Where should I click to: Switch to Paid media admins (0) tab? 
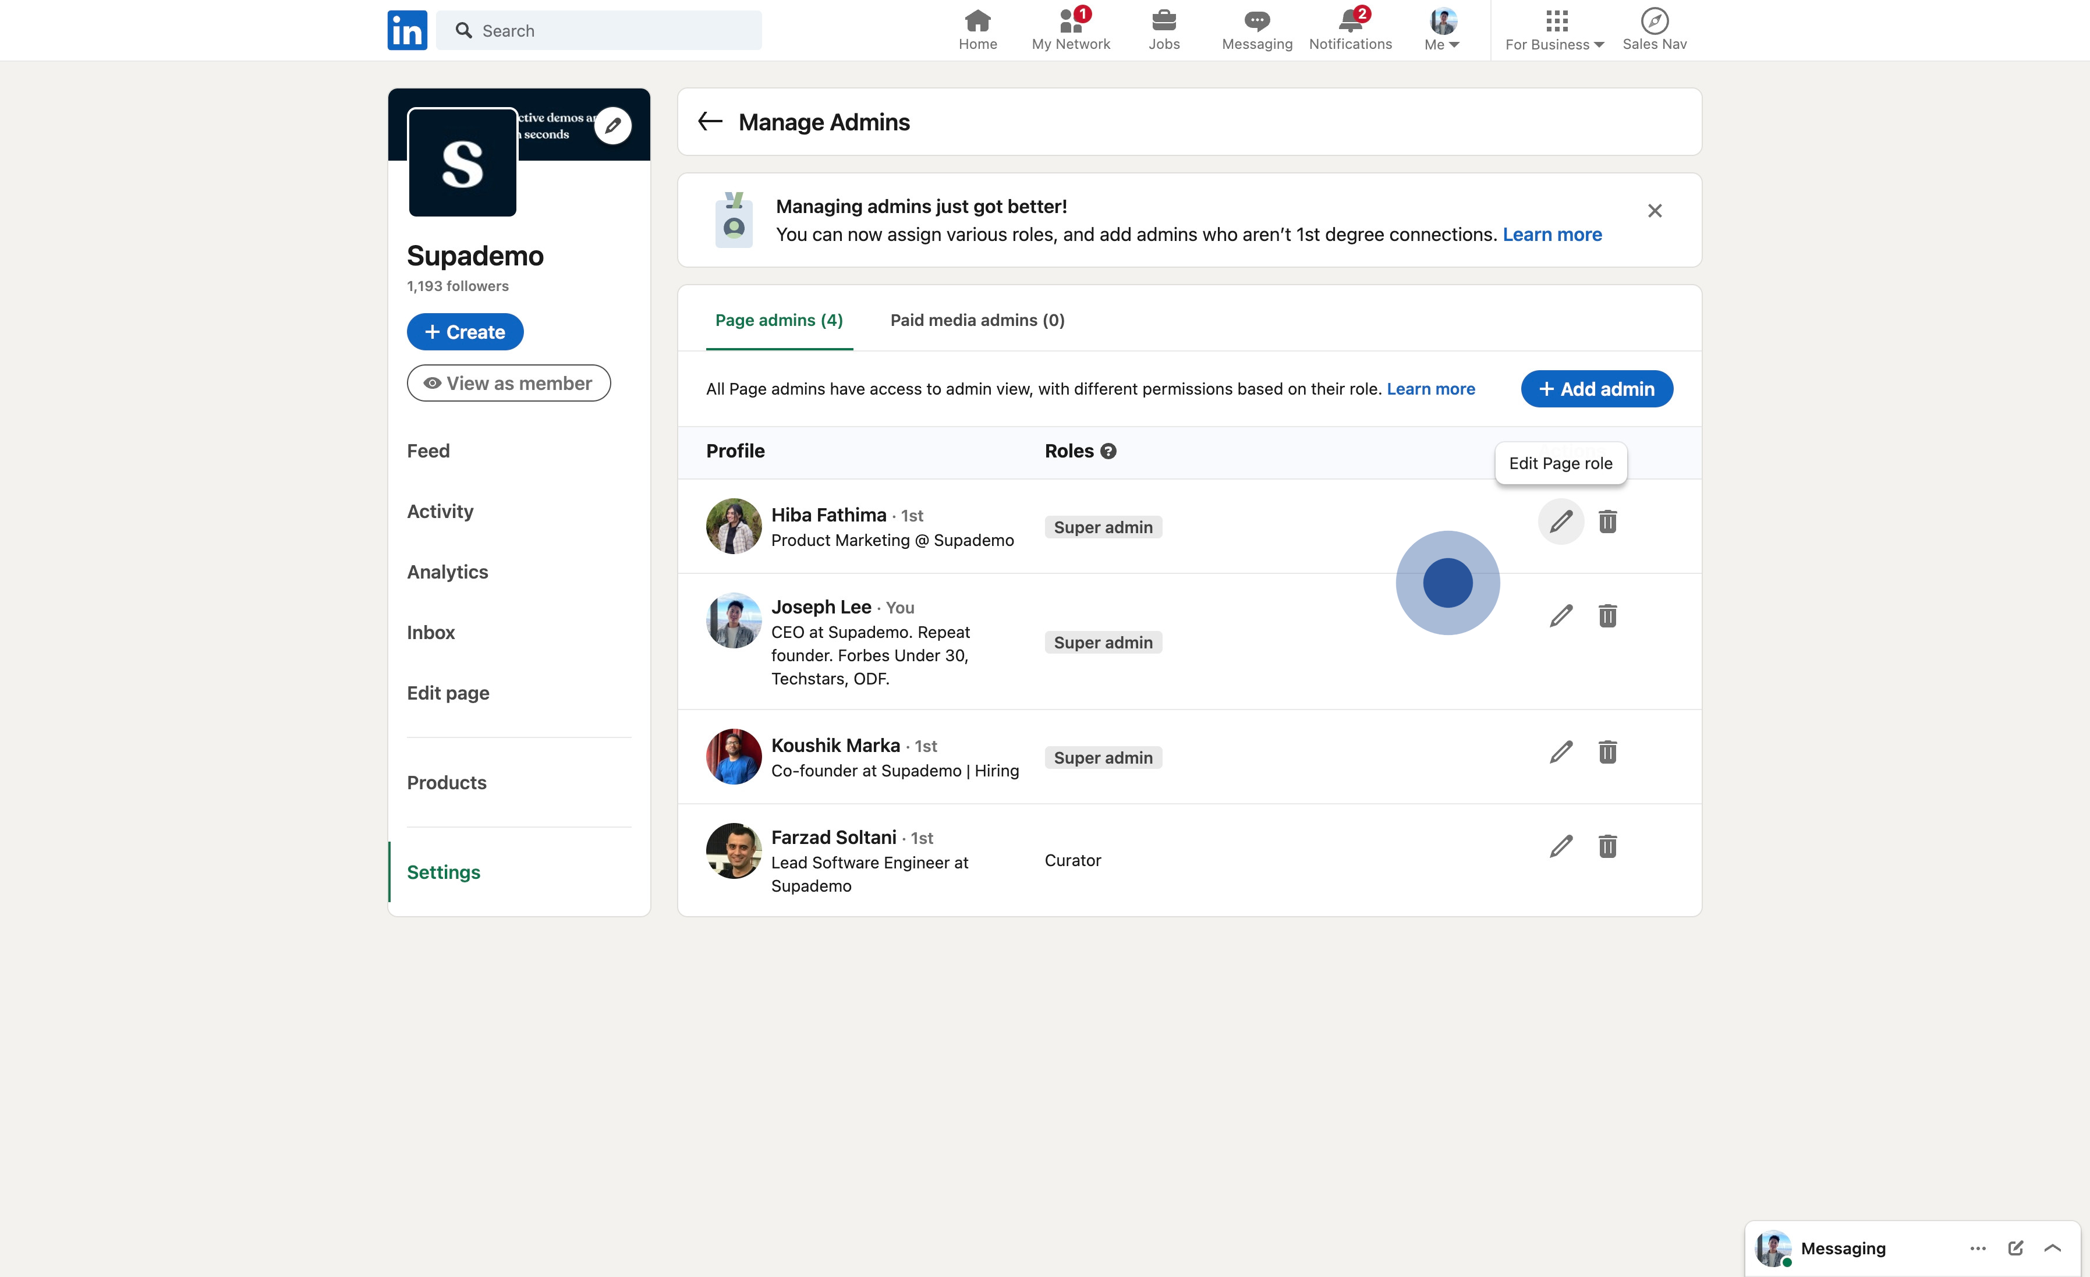977,320
